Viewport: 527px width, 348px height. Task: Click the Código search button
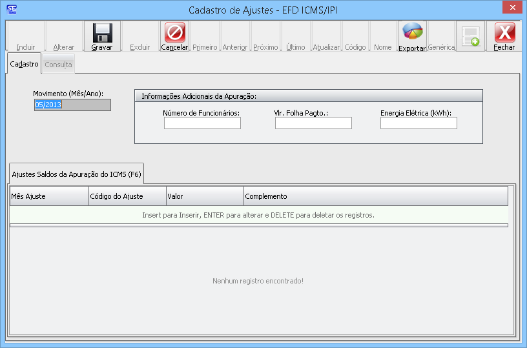(355, 36)
